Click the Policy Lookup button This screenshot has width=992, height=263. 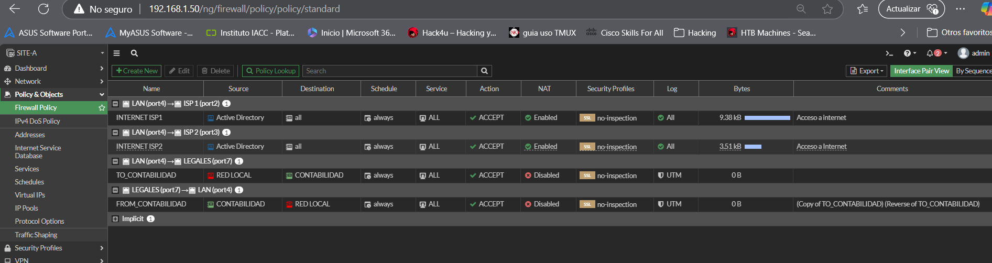coord(270,71)
